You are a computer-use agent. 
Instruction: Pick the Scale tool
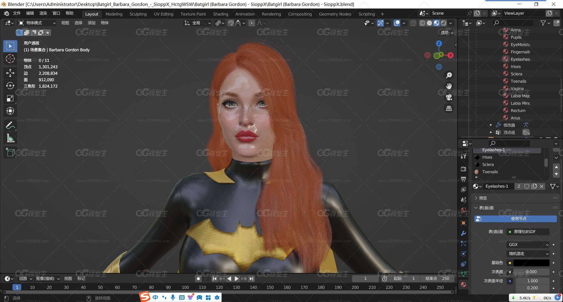coord(10,98)
